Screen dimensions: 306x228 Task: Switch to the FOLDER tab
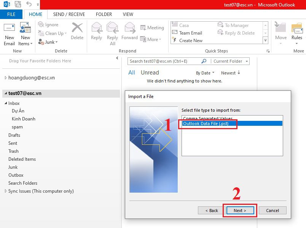[x=104, y=14]
